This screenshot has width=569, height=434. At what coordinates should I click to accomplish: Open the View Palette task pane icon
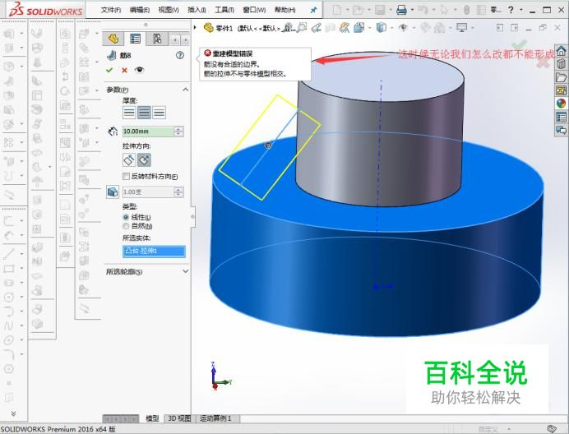562,90
